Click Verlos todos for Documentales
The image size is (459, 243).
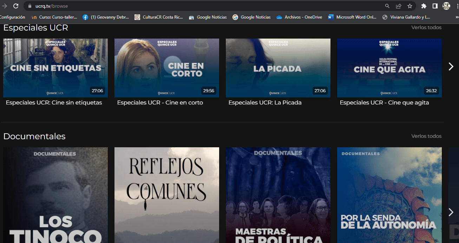pos(426,136)
